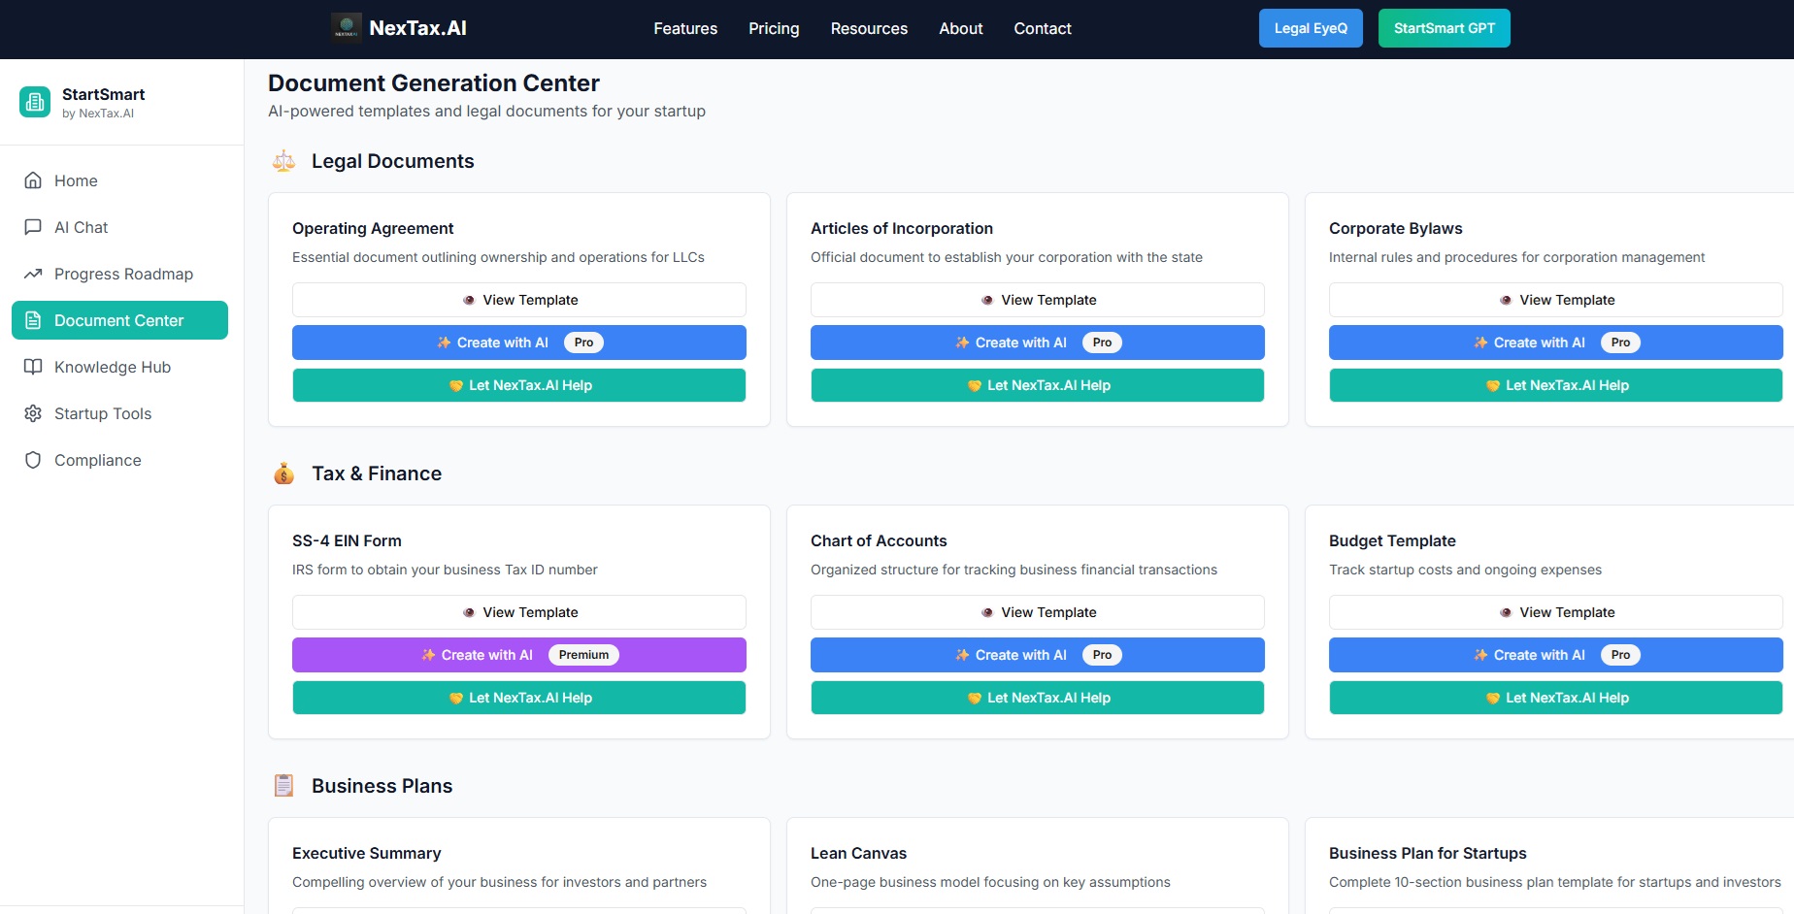Click Let NexTax.AI Help under Corporate Bylaws

point(1555,385)
